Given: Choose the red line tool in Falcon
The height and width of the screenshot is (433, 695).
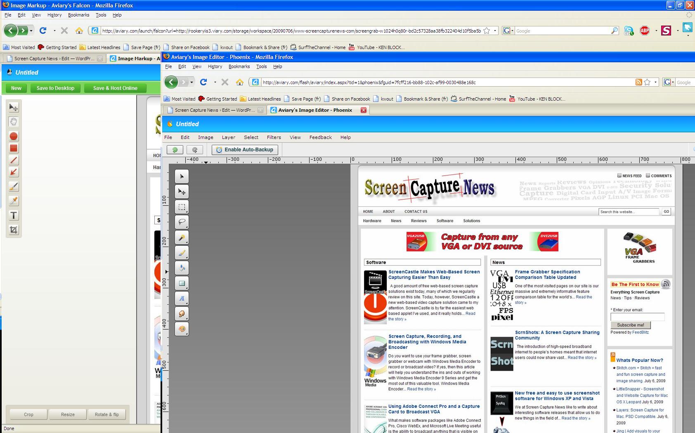Looking at the screenshot, I should 14,160.
